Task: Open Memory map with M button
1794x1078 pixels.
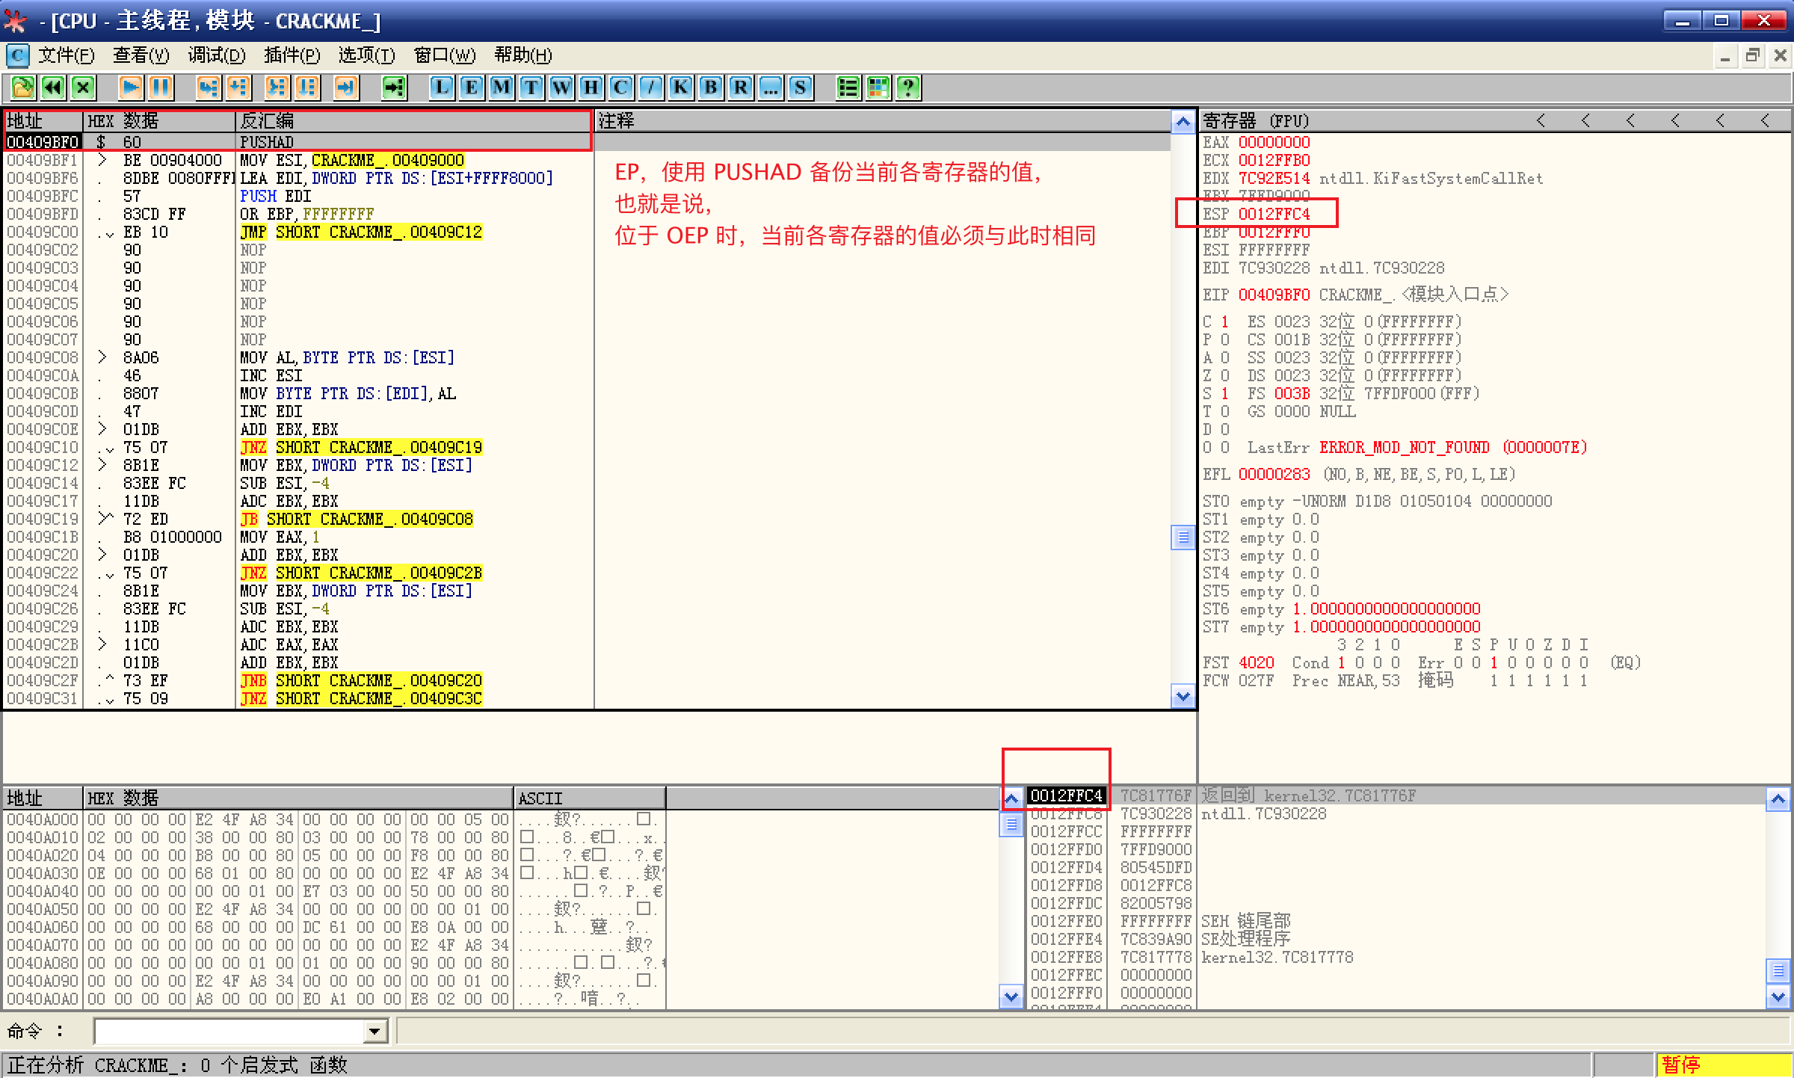Action: point(502,87)
